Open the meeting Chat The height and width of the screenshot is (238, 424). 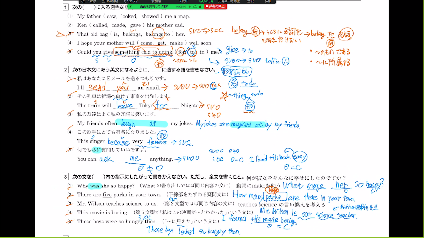183,1
